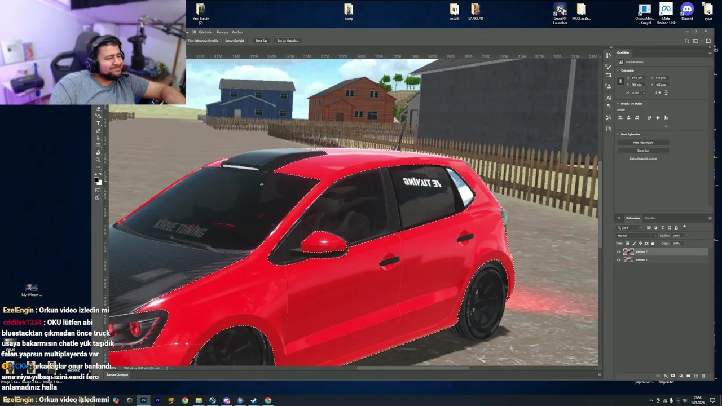Select the Zoom magnifier tool

(99, 160)
